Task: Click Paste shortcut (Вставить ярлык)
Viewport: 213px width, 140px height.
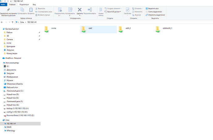Action: pos(43,15)
